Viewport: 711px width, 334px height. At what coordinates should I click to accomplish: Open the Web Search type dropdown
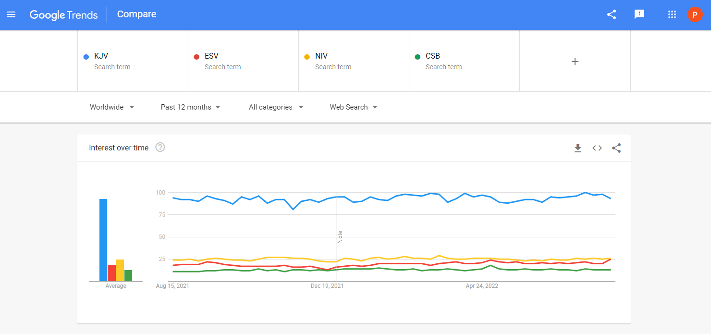tap(354, 107)
